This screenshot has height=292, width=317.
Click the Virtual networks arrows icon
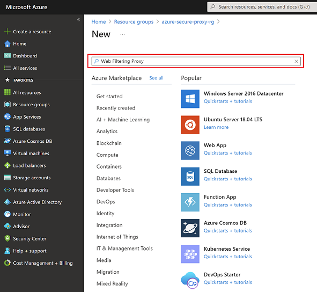pos(8,190)
